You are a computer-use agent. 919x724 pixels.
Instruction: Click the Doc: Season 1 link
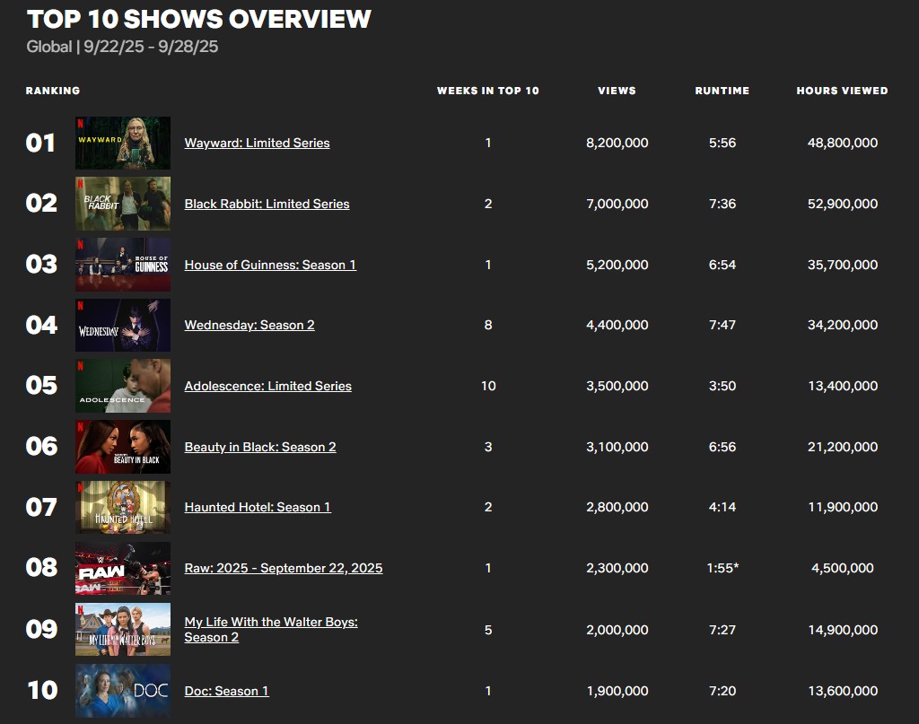226,691
